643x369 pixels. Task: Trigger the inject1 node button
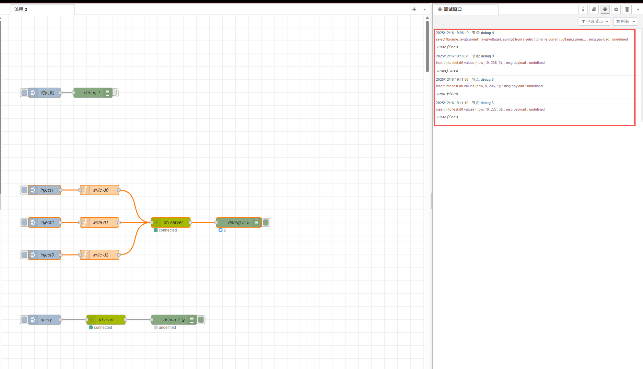pos(24,190)
